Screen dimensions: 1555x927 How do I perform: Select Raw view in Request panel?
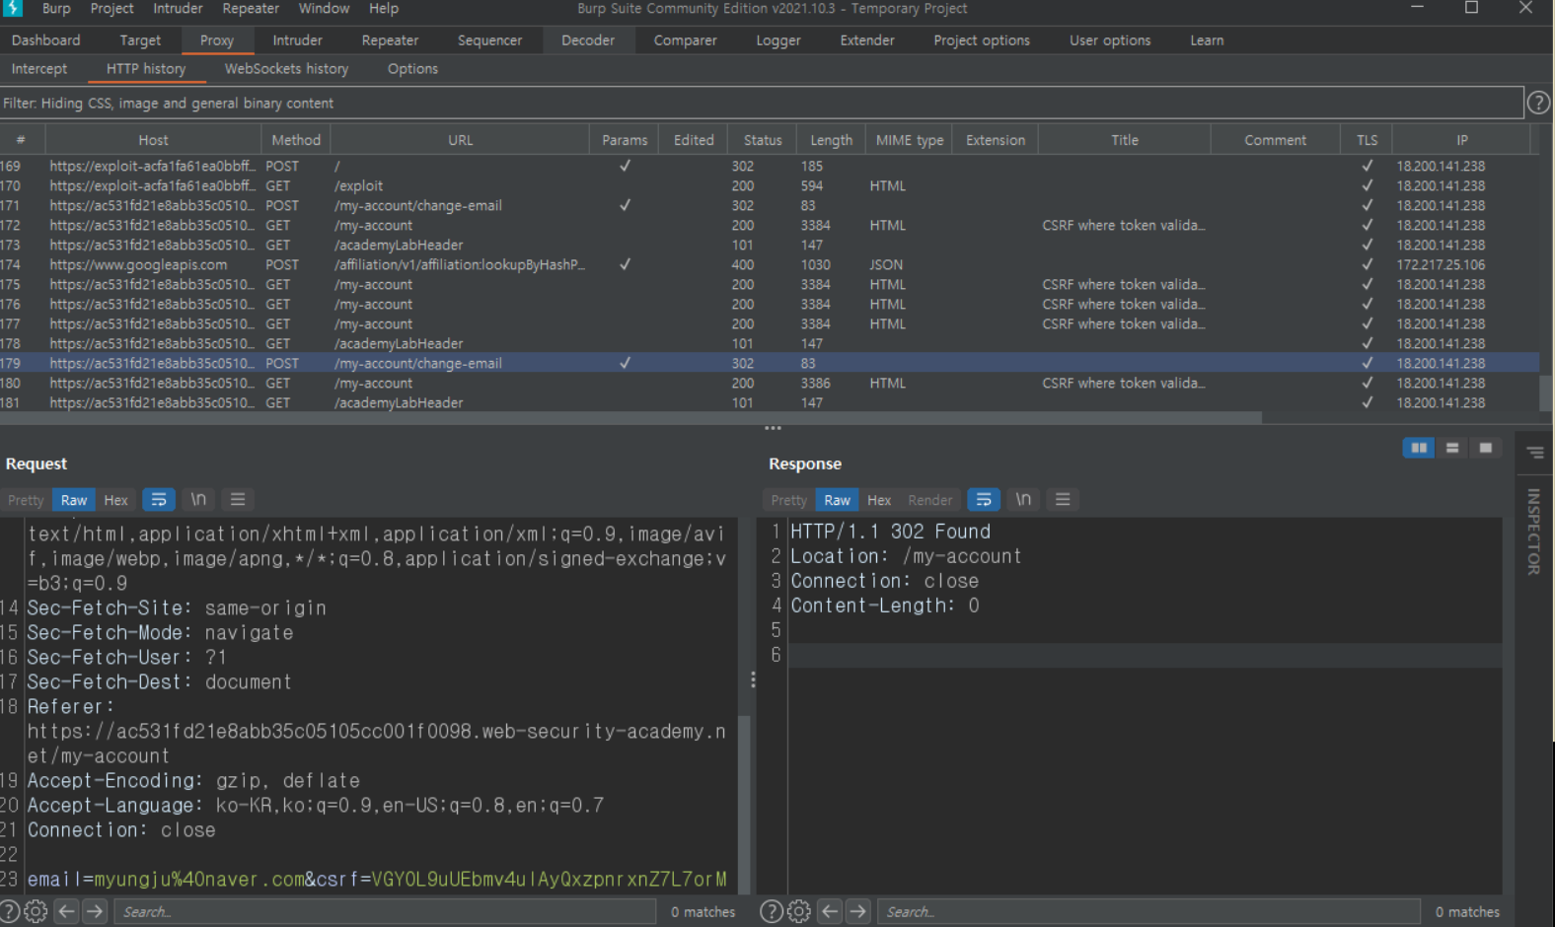click(x=74, y=500)
